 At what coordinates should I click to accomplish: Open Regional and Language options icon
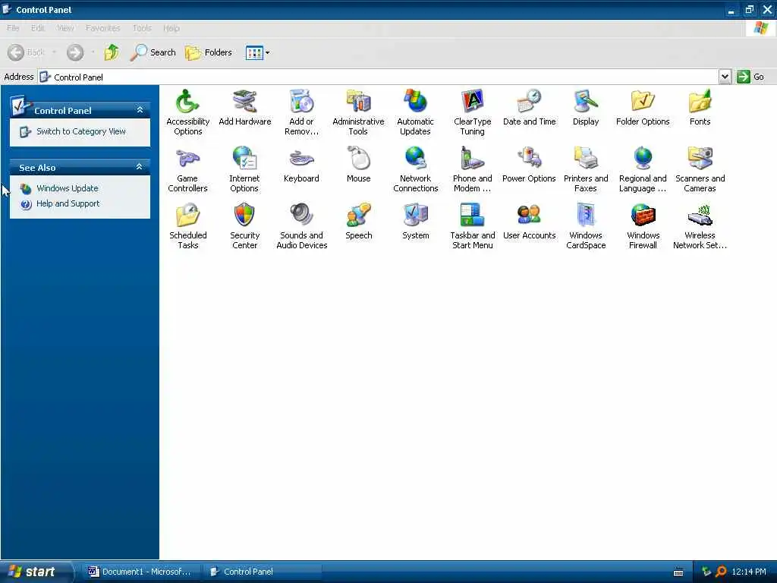coord(643,158)
